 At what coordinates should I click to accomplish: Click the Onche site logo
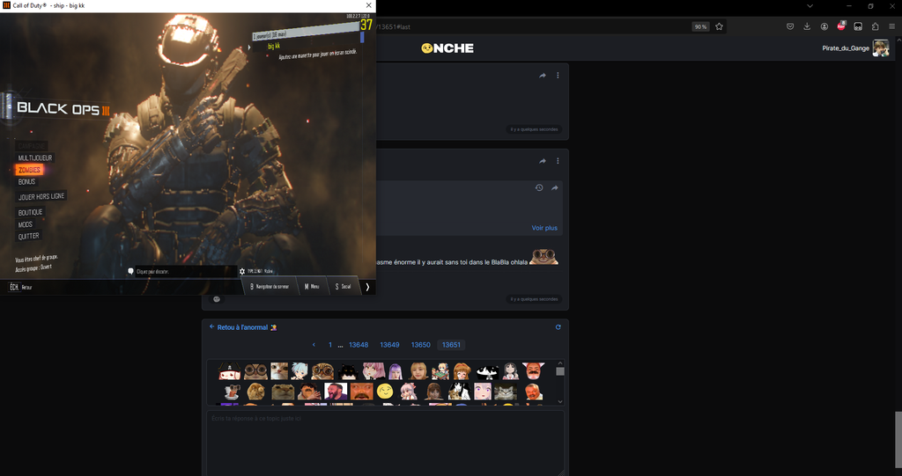(x=447, y=48)
